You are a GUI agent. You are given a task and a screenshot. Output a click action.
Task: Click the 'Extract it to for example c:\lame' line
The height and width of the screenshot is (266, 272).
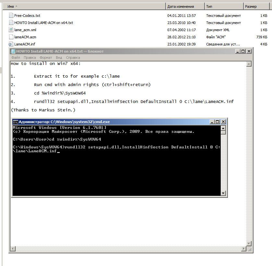tap(77, 76)
